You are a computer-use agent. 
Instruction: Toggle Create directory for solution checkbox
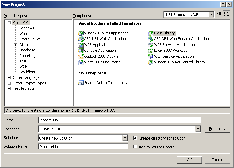coord(135,138)
